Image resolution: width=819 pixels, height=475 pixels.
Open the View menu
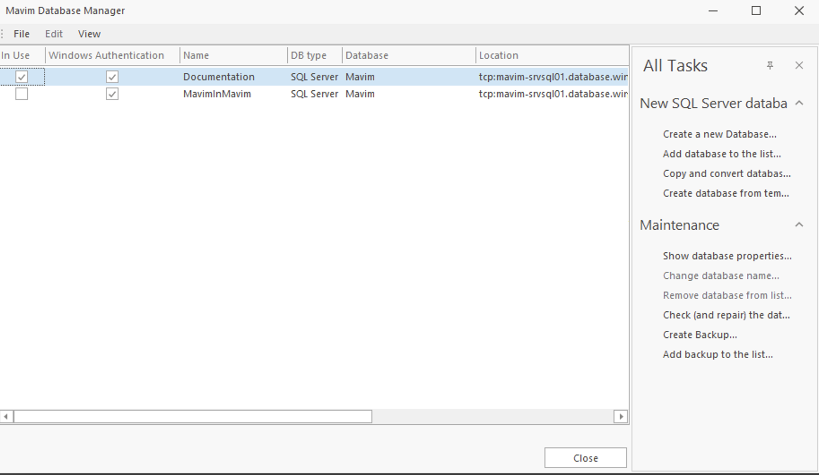[x=89, y=34]
